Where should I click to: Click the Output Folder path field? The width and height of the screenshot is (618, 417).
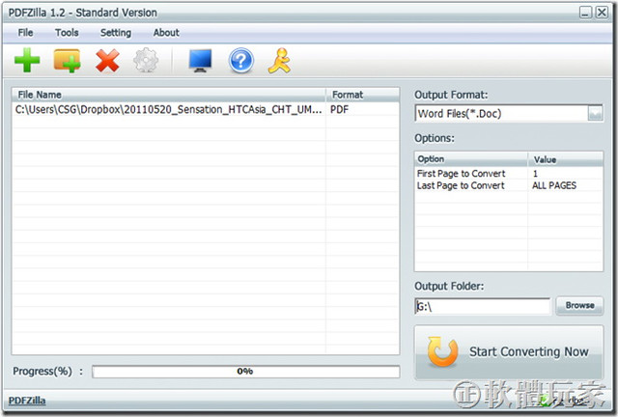click(483, 306)
